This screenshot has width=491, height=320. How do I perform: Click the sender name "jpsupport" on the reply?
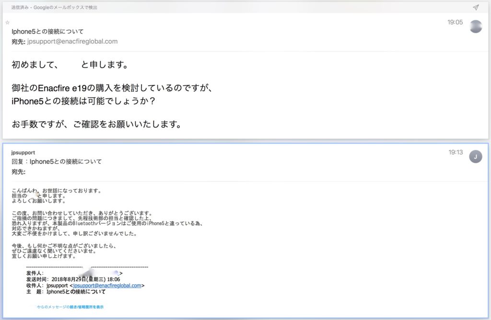23,152
